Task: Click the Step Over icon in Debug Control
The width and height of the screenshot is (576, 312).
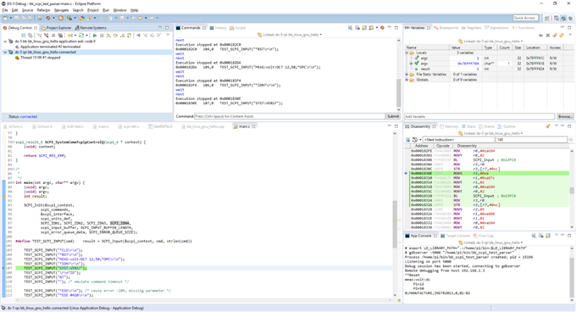Action: pyautogui.click(x=115, y=36)
